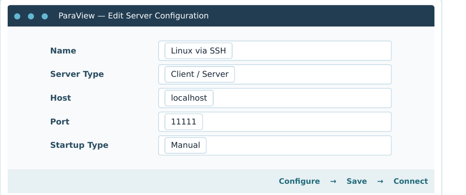Select the Host label
The image size is (466, 195).
tap(61, 98)
